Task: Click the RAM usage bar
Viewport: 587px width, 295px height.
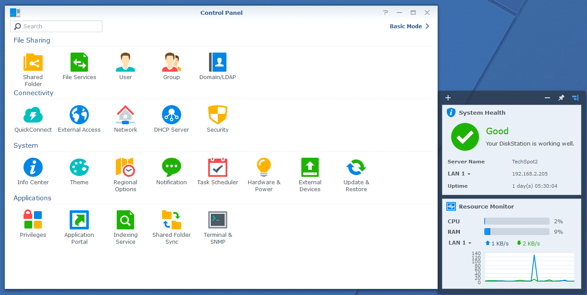Action: pyautogui.click(x=516, y=232)
